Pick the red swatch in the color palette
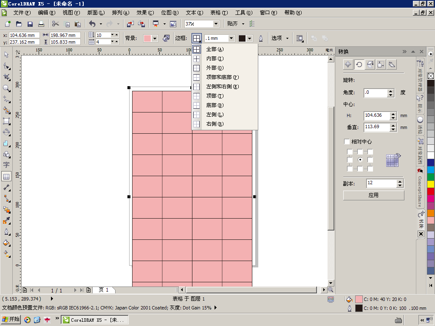This screenshot has height=326, width=435. (431, 191)
